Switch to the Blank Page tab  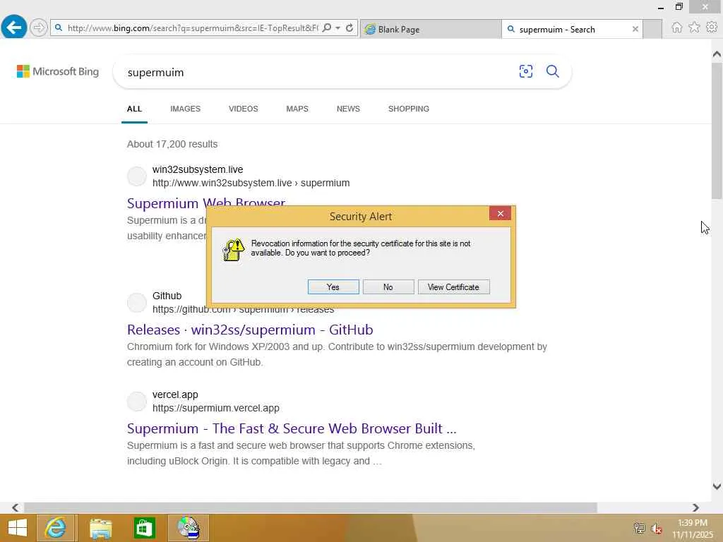[431, 29]
